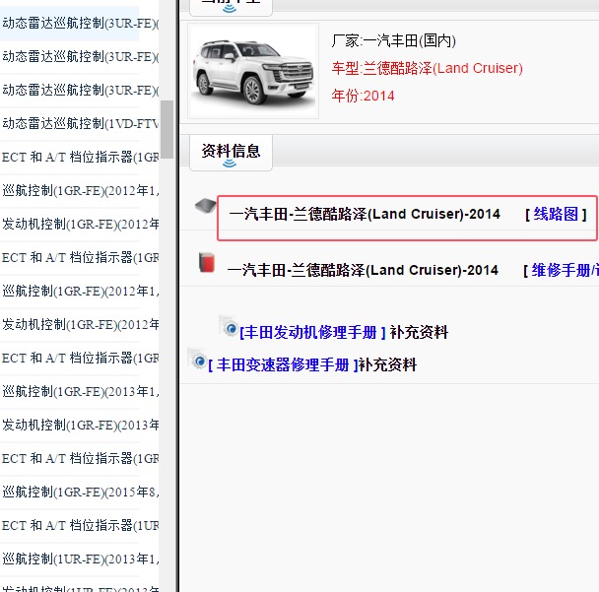Select the highlighted 动态雷达巡航控制(3UR-FE) list row
Viewport: 599px width, 592px height.
tap(69, 24)
